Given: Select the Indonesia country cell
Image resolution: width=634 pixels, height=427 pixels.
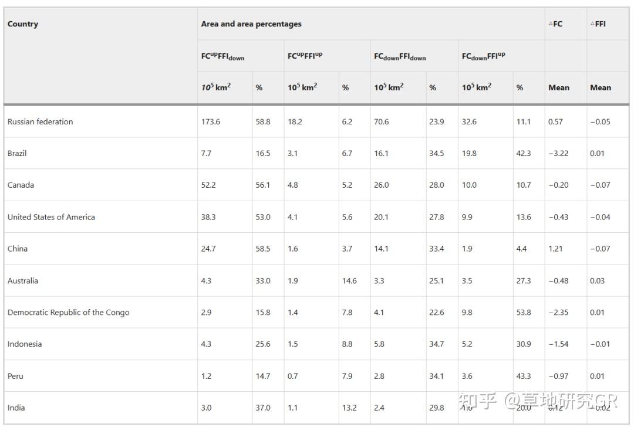Looking at the screenshot, I should pos(25,344).
